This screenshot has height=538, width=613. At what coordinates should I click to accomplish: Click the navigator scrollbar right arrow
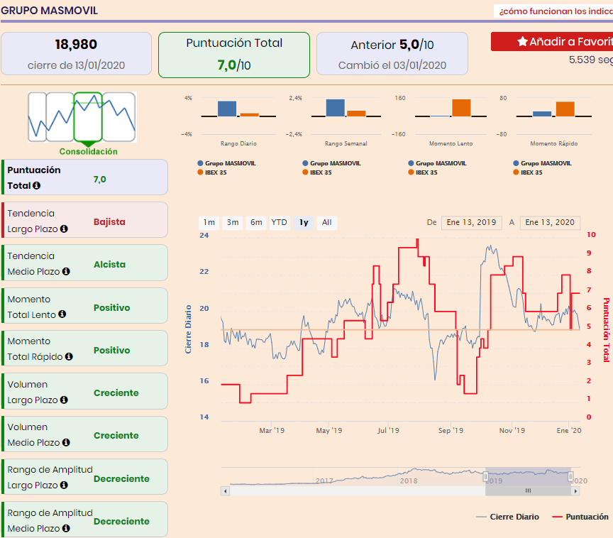575,491
